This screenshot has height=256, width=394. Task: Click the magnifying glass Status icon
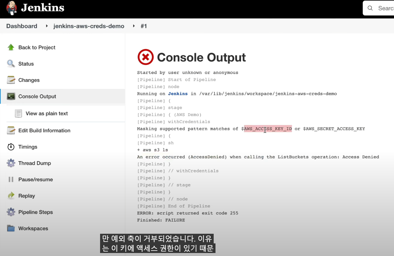11,64
